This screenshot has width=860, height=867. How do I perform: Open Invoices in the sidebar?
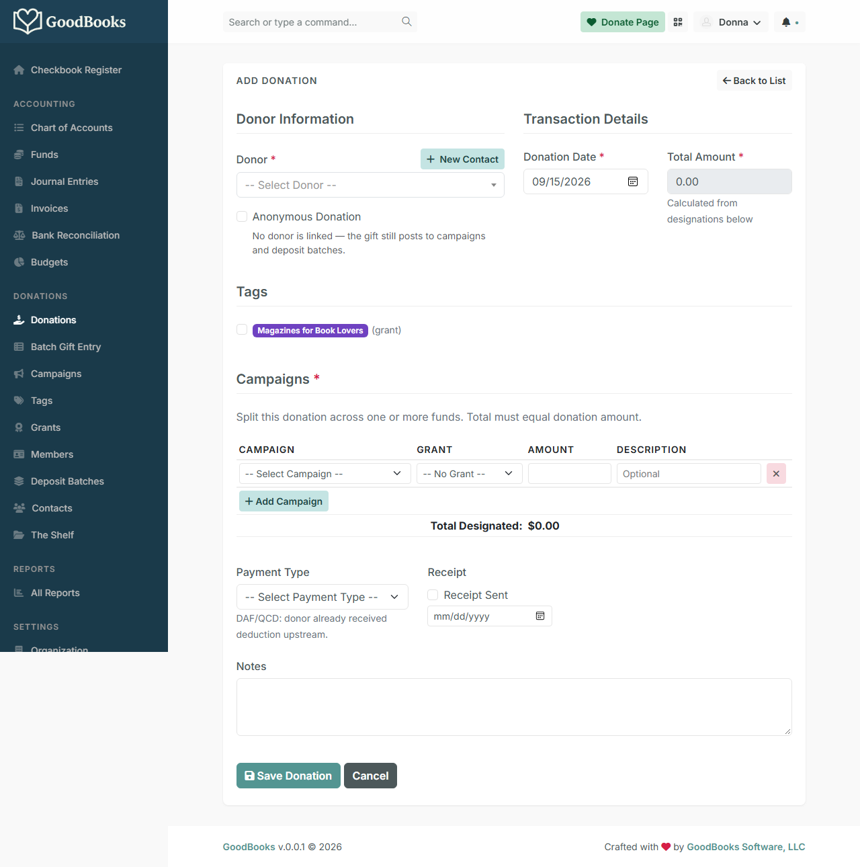coord(49,208)
